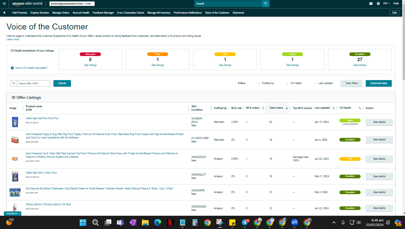Open File Explorer from the taskbar
Screen dimensions: 405x229
pyautogui.click(x=145, y=222)
